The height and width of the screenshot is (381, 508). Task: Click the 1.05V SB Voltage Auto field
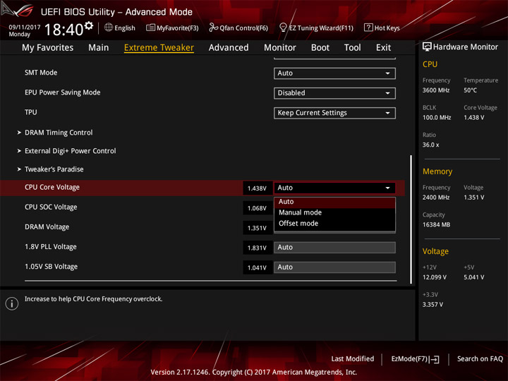pyautogui.click(x=334, y=267)
